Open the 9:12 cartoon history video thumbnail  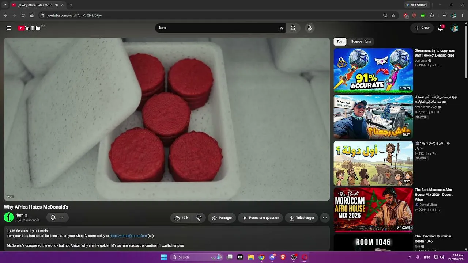coord(373,163)
